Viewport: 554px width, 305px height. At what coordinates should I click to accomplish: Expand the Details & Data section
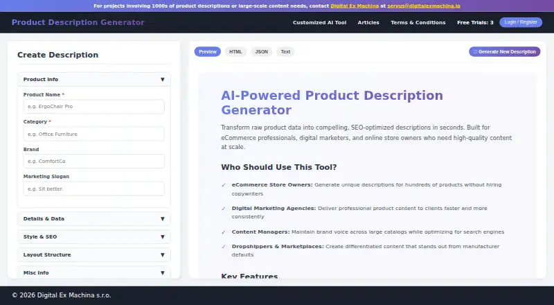pyautogui.click(x=94, y=218)
